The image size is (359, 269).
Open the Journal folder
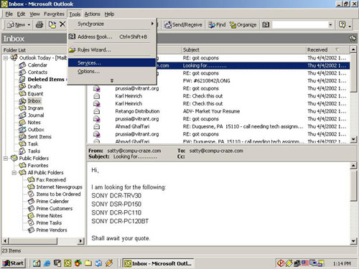tap(36, 115)
